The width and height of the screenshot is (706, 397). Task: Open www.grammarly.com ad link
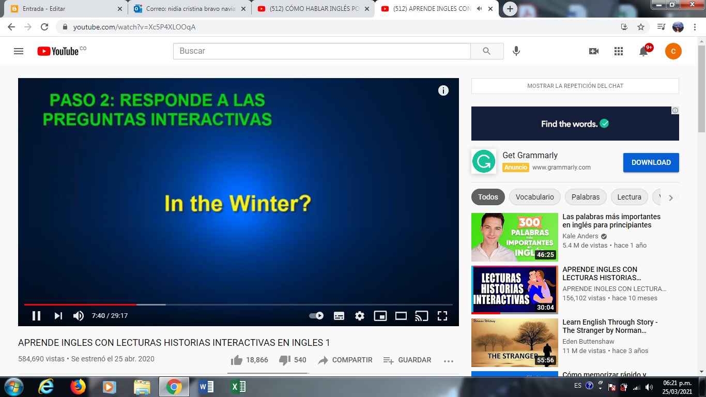(561, 167)
